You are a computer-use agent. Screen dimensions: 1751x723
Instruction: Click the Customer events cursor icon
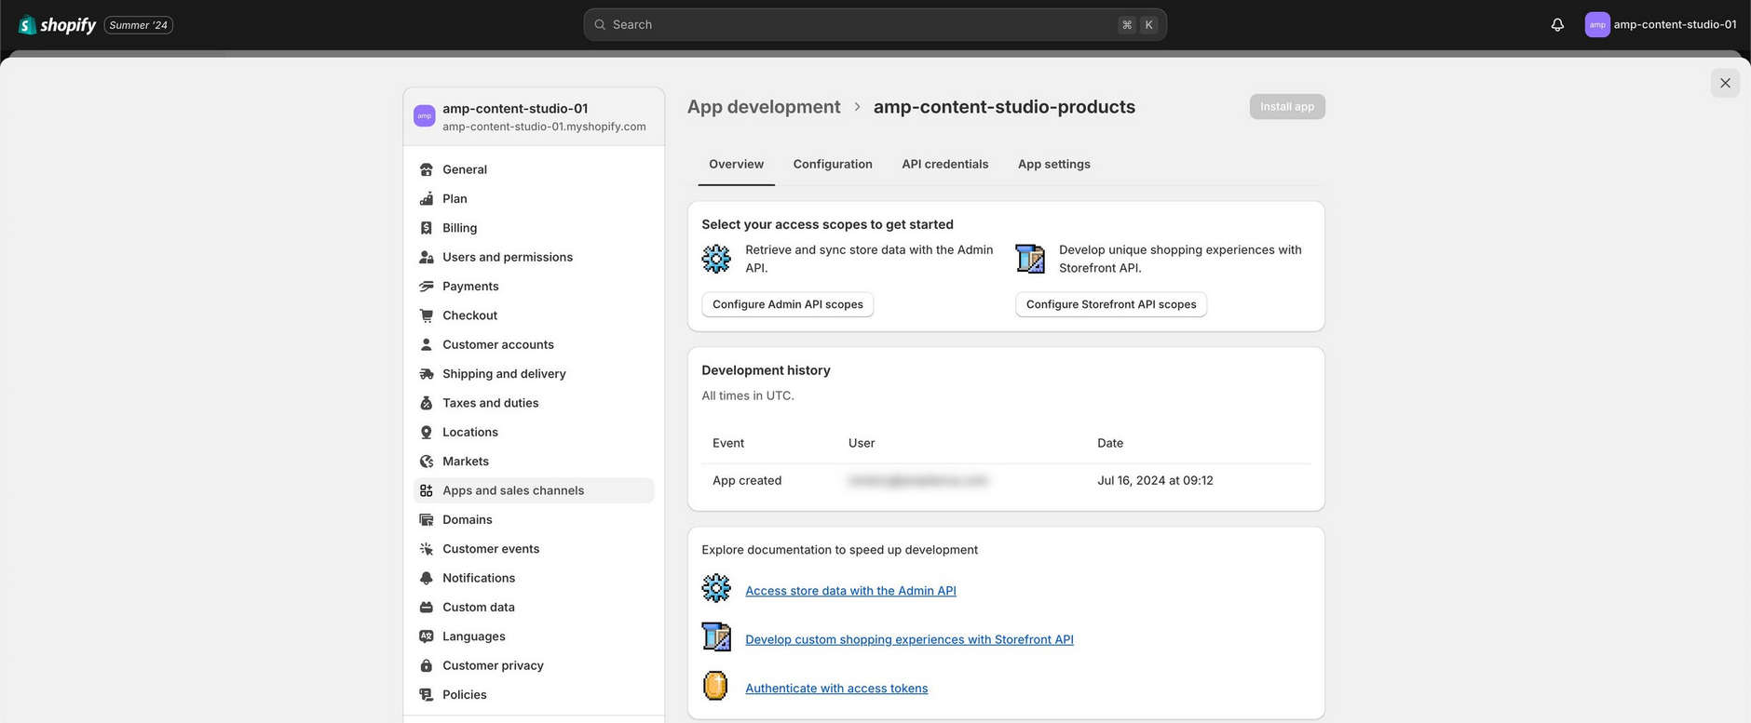point(427,549)
